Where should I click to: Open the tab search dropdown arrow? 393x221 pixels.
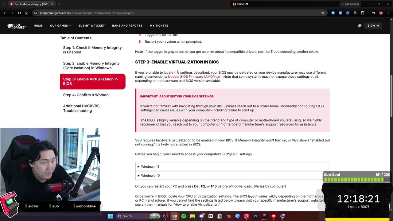[3, 4]
